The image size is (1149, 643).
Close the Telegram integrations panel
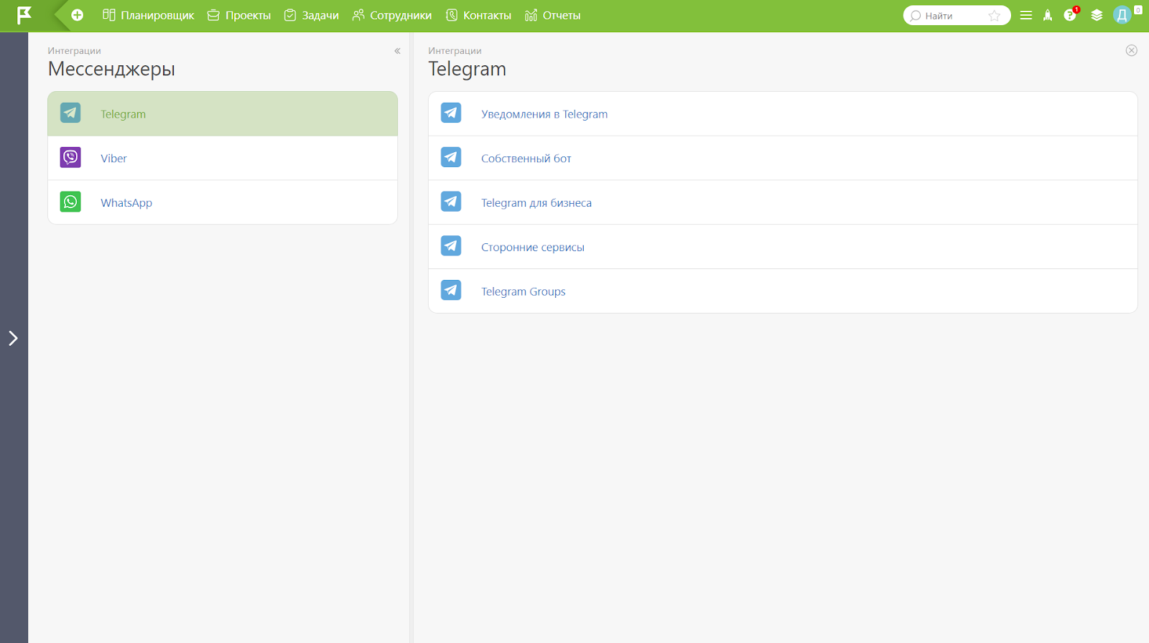(x=1132, y=50)
